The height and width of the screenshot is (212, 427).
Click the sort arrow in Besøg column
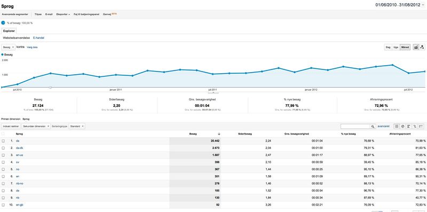point(219,134)
